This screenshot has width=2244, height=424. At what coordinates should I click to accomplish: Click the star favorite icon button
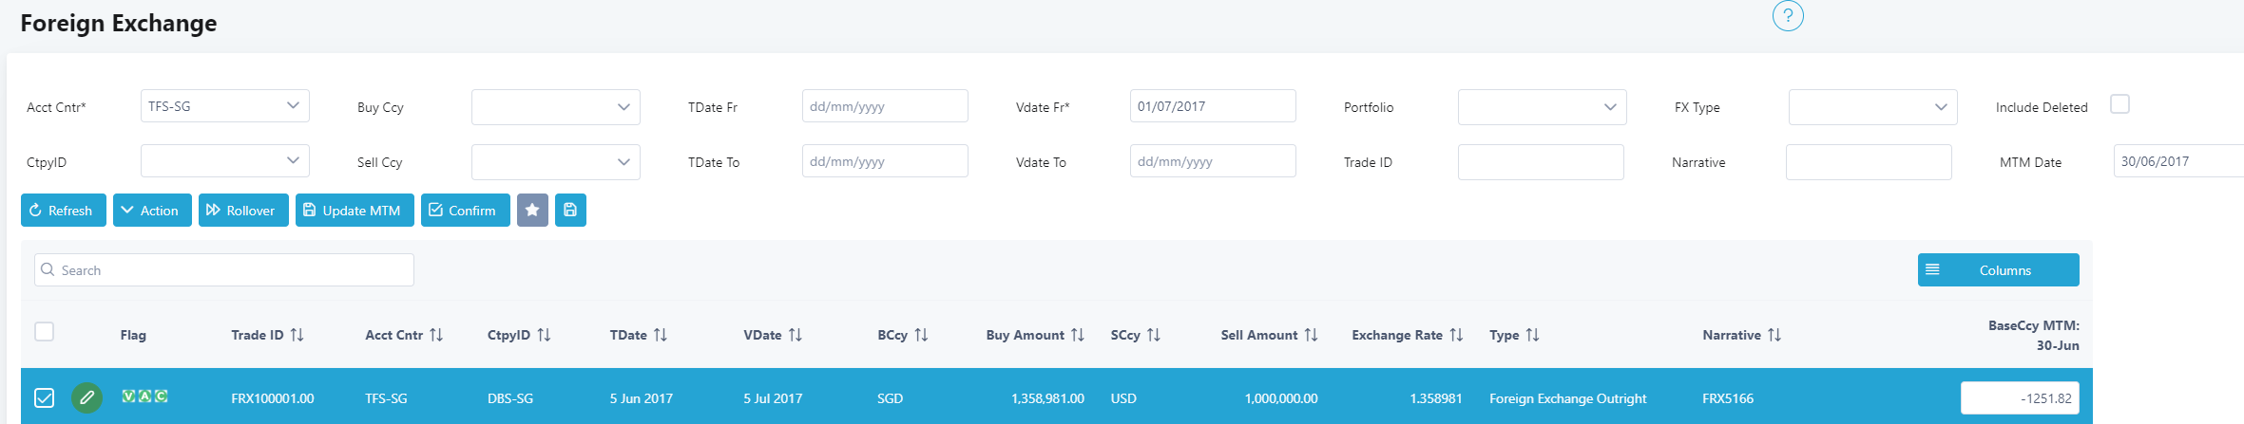[x=532, y=211]
